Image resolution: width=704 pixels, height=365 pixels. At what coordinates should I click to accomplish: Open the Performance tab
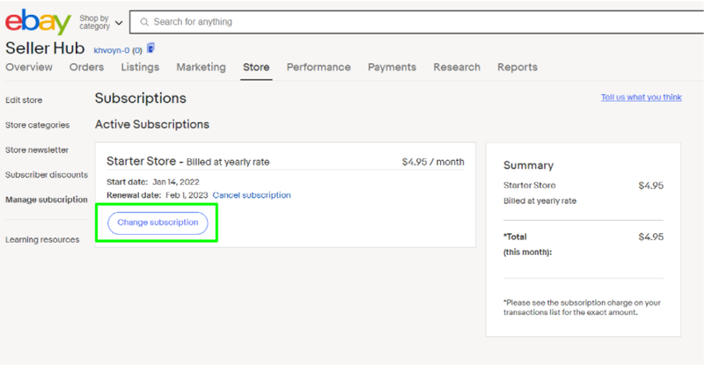(x=319, y=68)
